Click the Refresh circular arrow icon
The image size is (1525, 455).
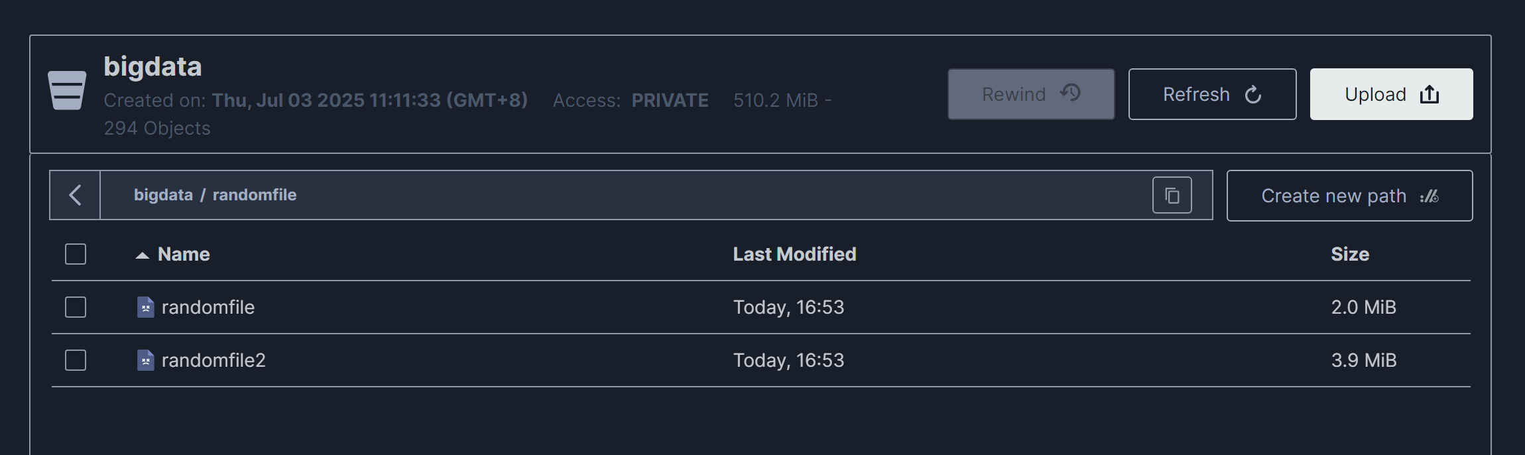coord(1252,95)
